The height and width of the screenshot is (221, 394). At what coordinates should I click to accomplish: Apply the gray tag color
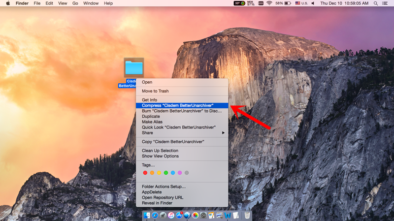coord(187,173)
